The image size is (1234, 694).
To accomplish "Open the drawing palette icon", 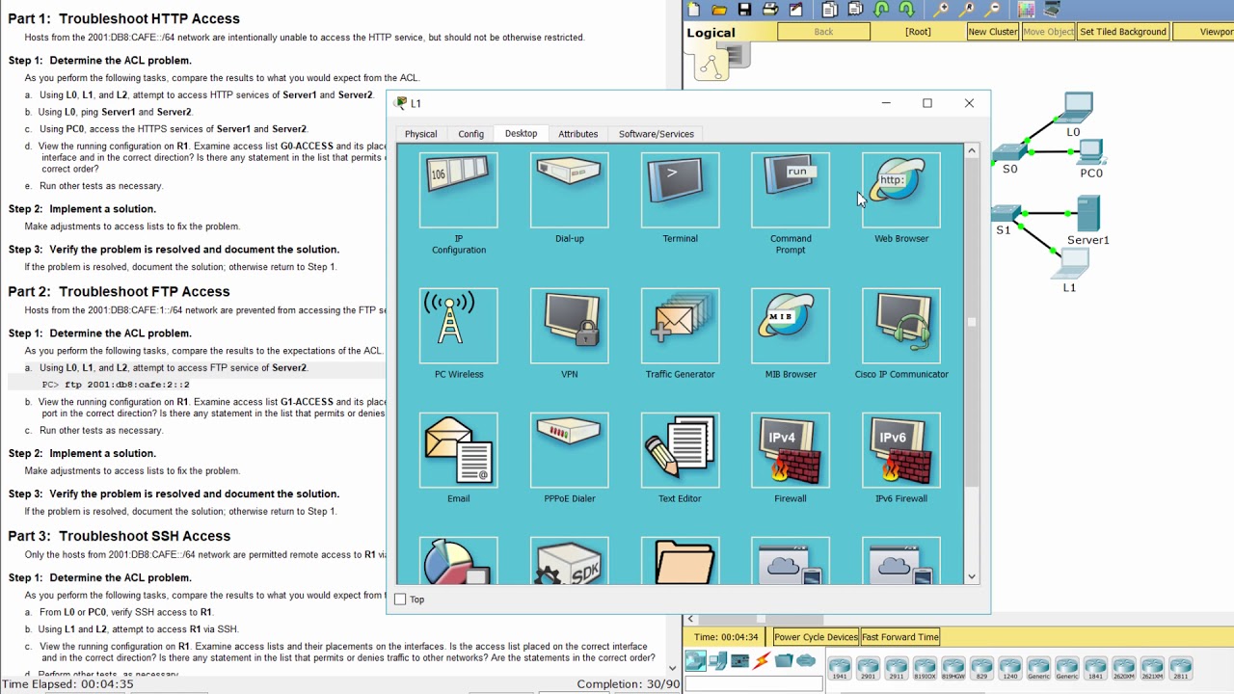I will coord(1027,10).
